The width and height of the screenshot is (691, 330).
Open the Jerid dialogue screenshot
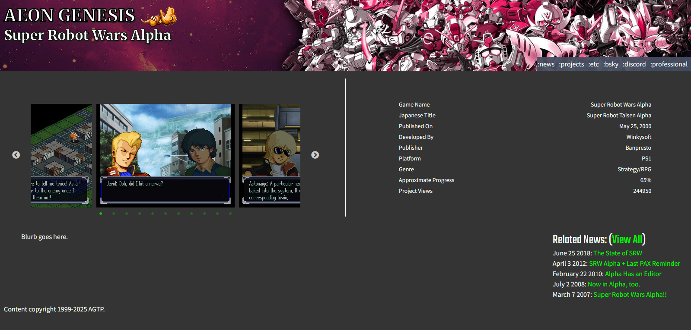(x=166, y=156)
